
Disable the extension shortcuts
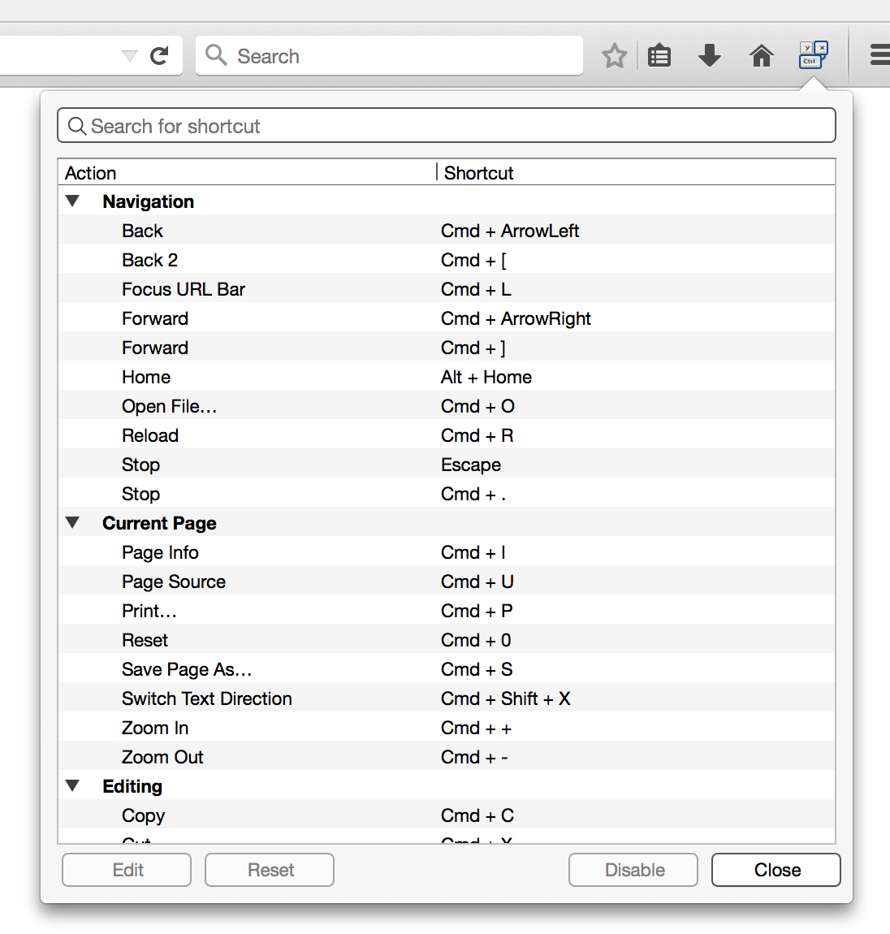click(x=633, y=870)
